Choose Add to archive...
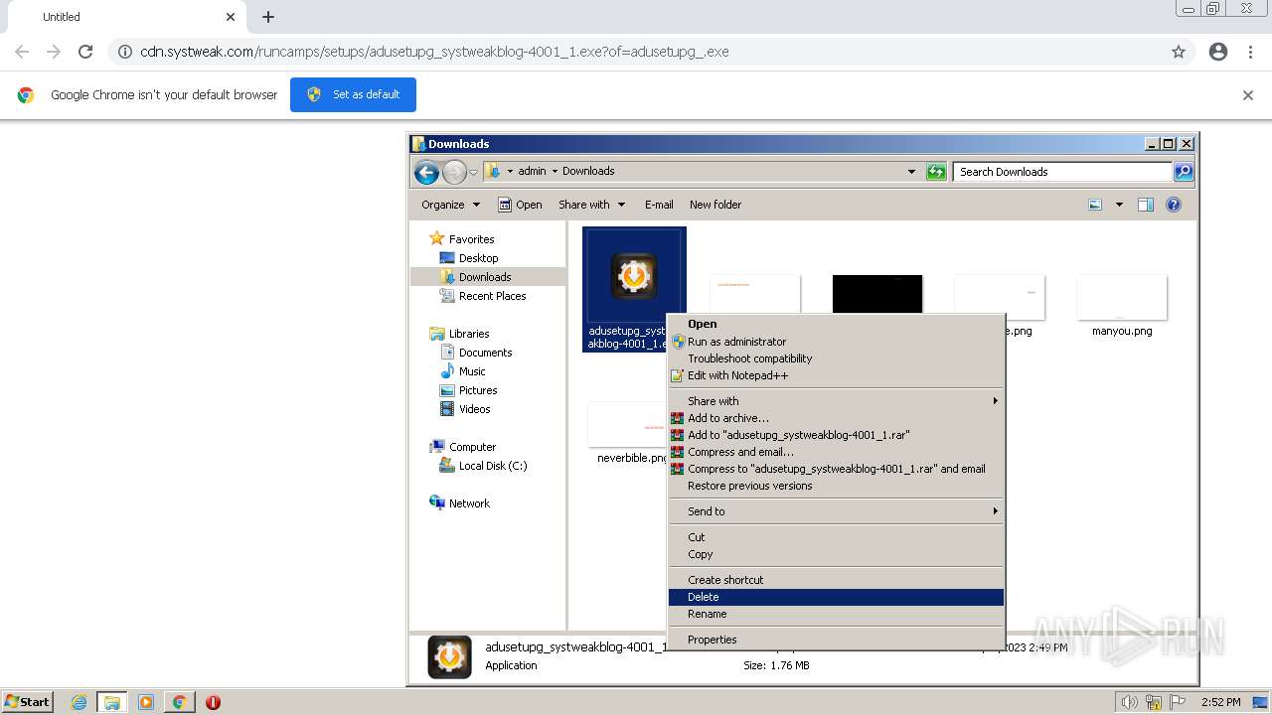This screenshot has width=1272, height=715. pyautogui.click(x=836, y=418)
